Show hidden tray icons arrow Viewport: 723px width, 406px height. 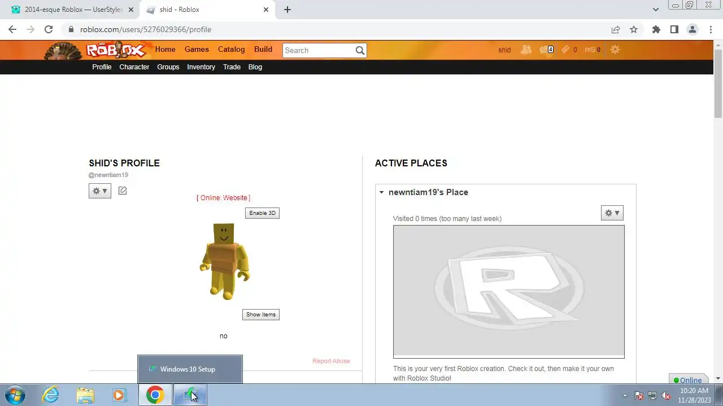click(x=625, y=395)
